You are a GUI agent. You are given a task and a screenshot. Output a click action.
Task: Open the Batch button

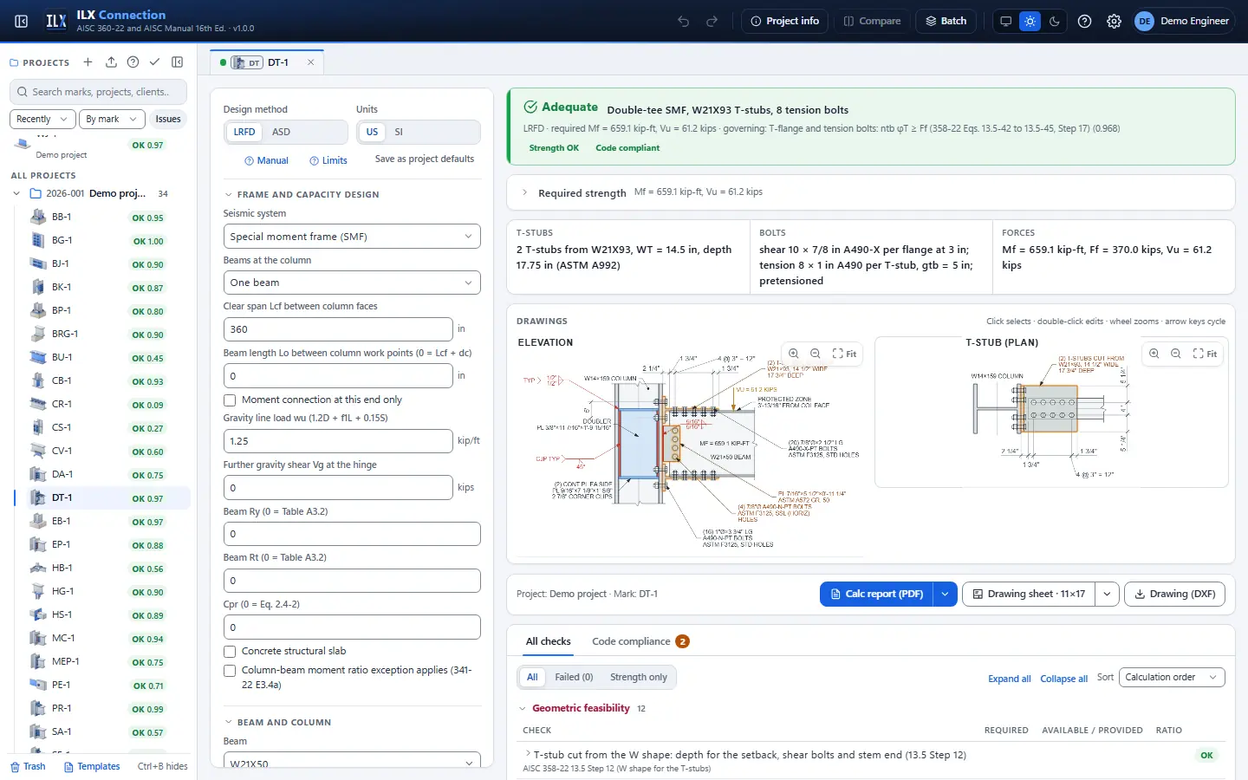tap(946, 21)
